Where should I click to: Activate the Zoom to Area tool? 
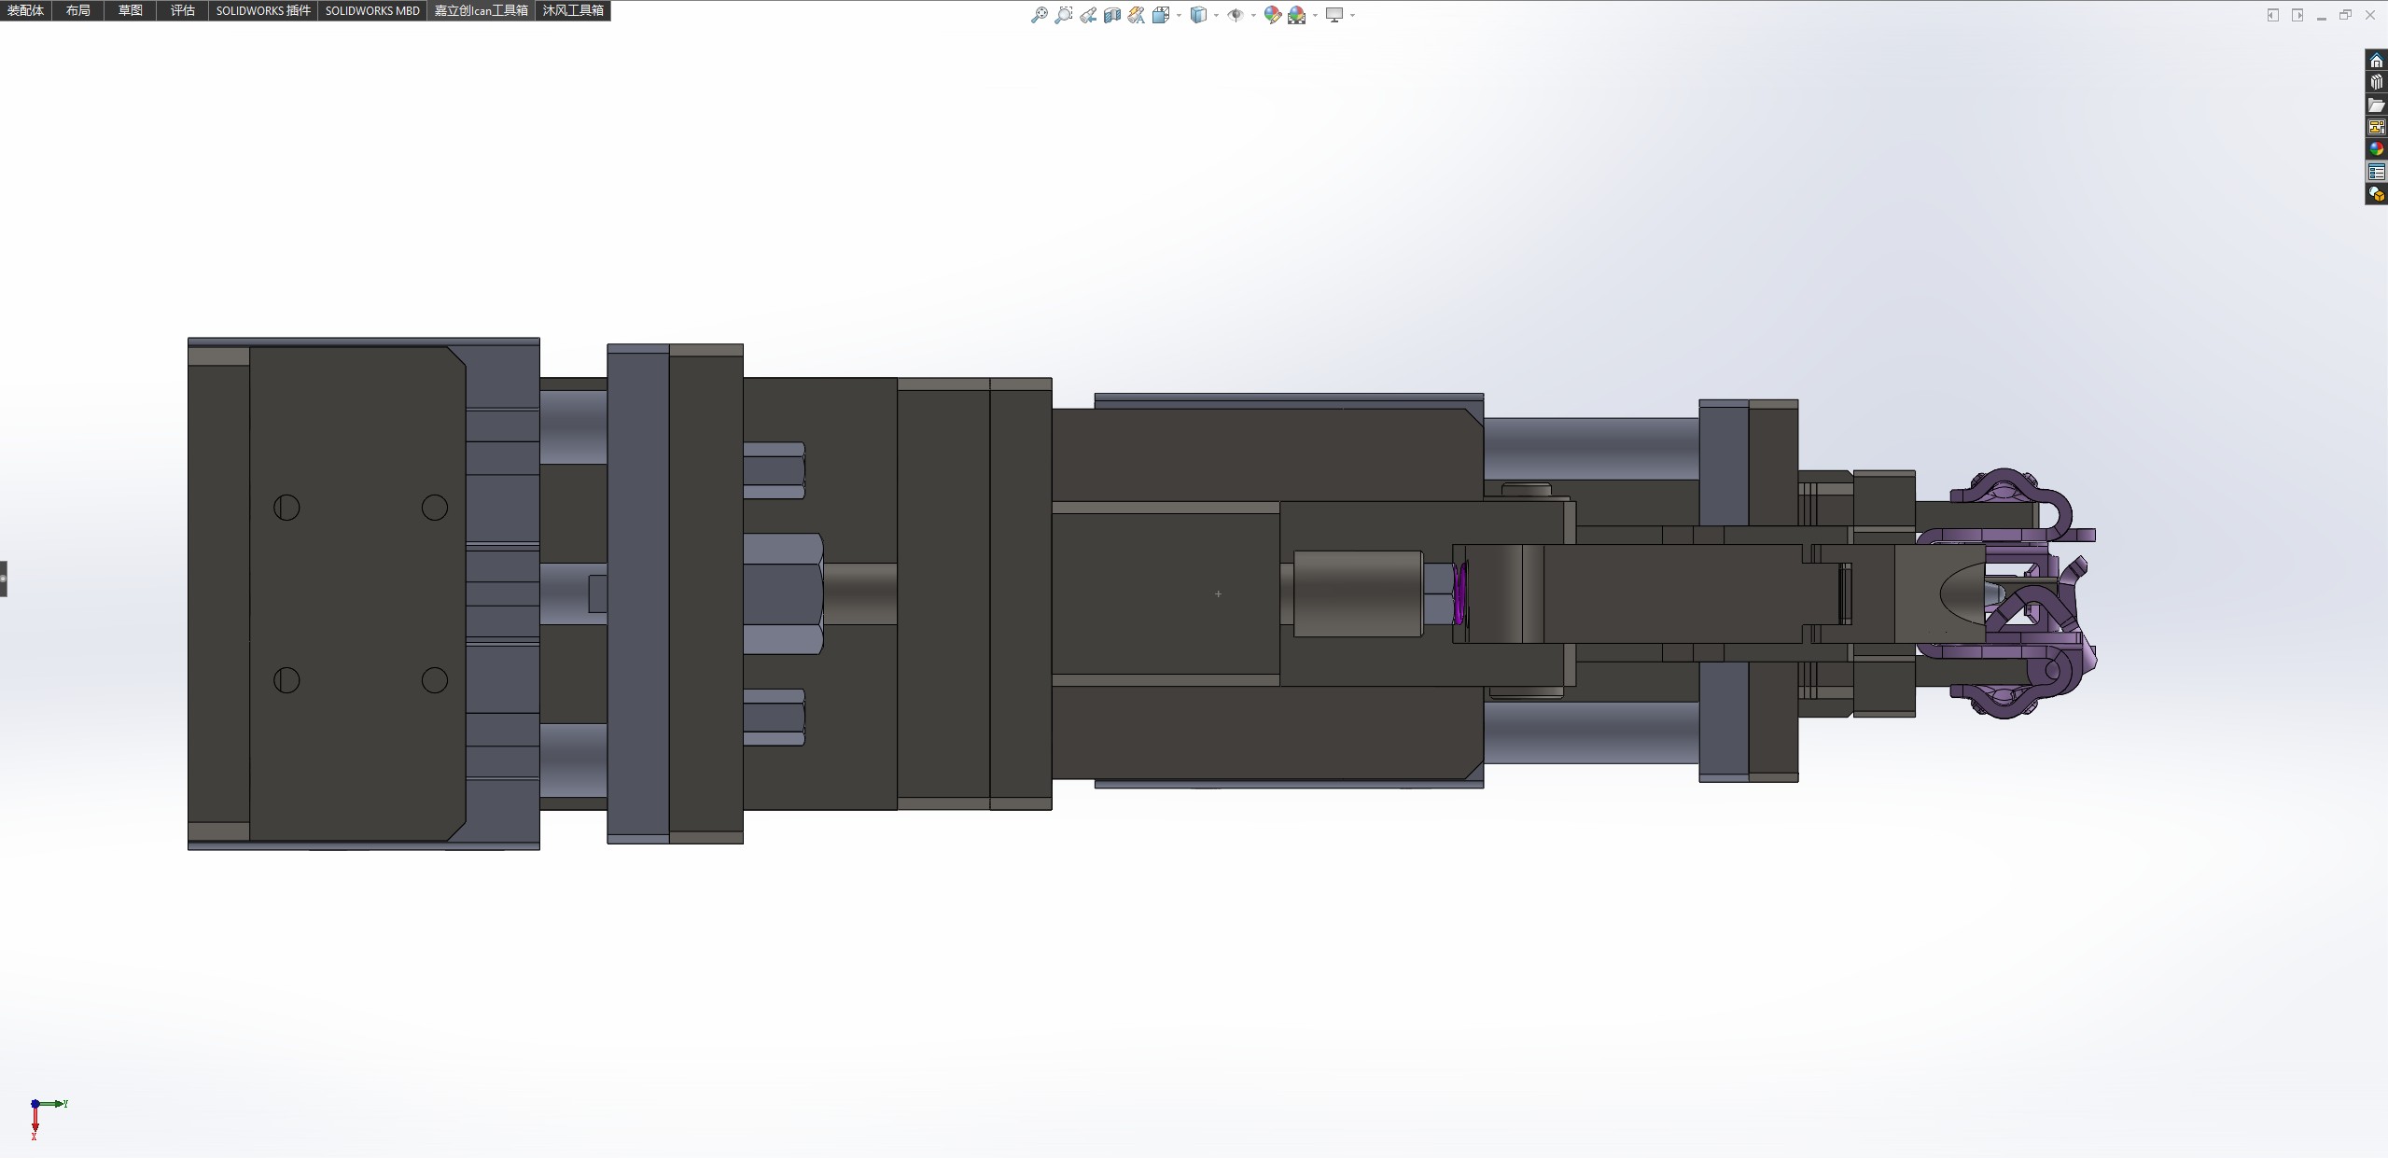tap(1063, 15)
